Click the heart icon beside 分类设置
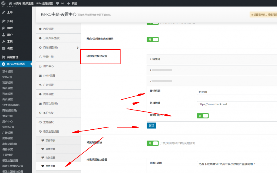Screen dimensions: 277x173 coord(42,158)
